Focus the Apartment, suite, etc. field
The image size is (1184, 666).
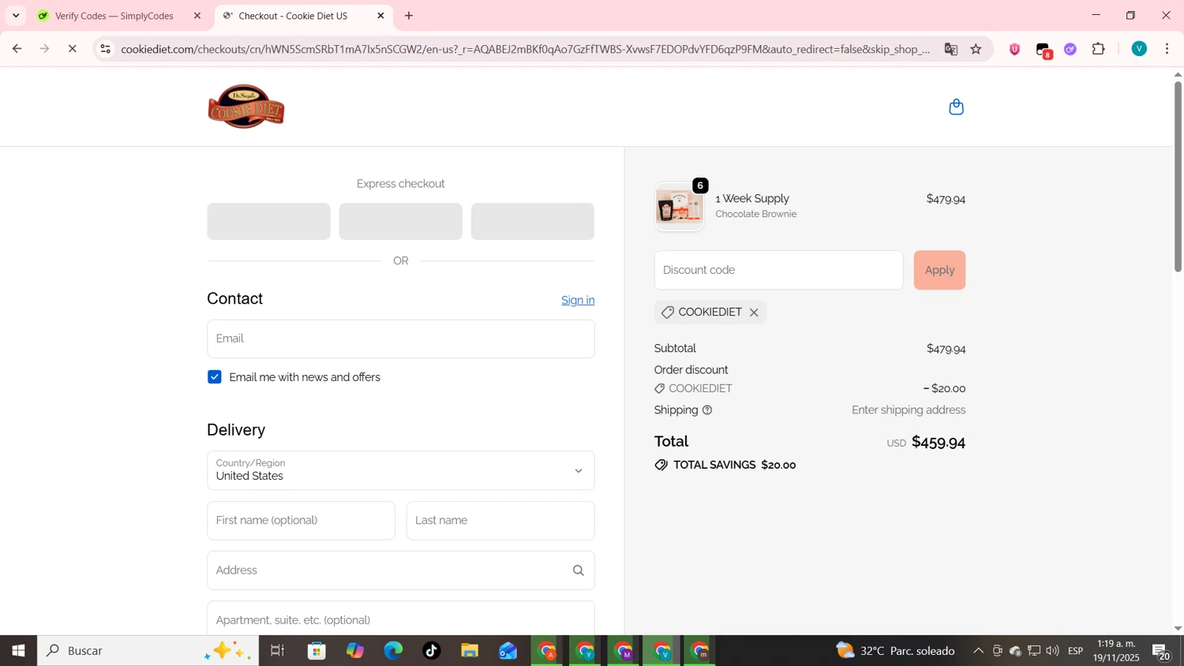pos(401,619)
